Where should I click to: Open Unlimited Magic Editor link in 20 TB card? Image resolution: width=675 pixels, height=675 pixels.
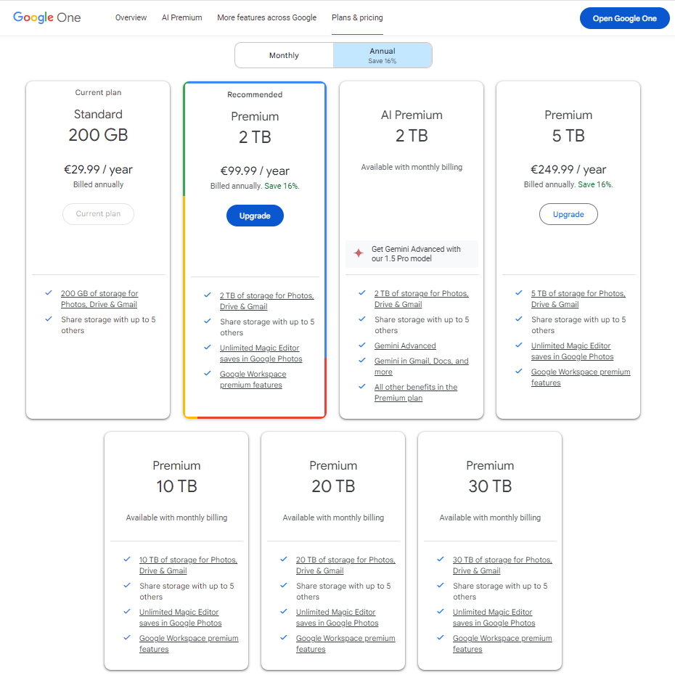pos(337,618)
